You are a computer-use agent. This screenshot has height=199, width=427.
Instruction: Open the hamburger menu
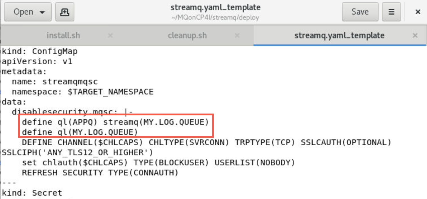(x=391, y=12)
